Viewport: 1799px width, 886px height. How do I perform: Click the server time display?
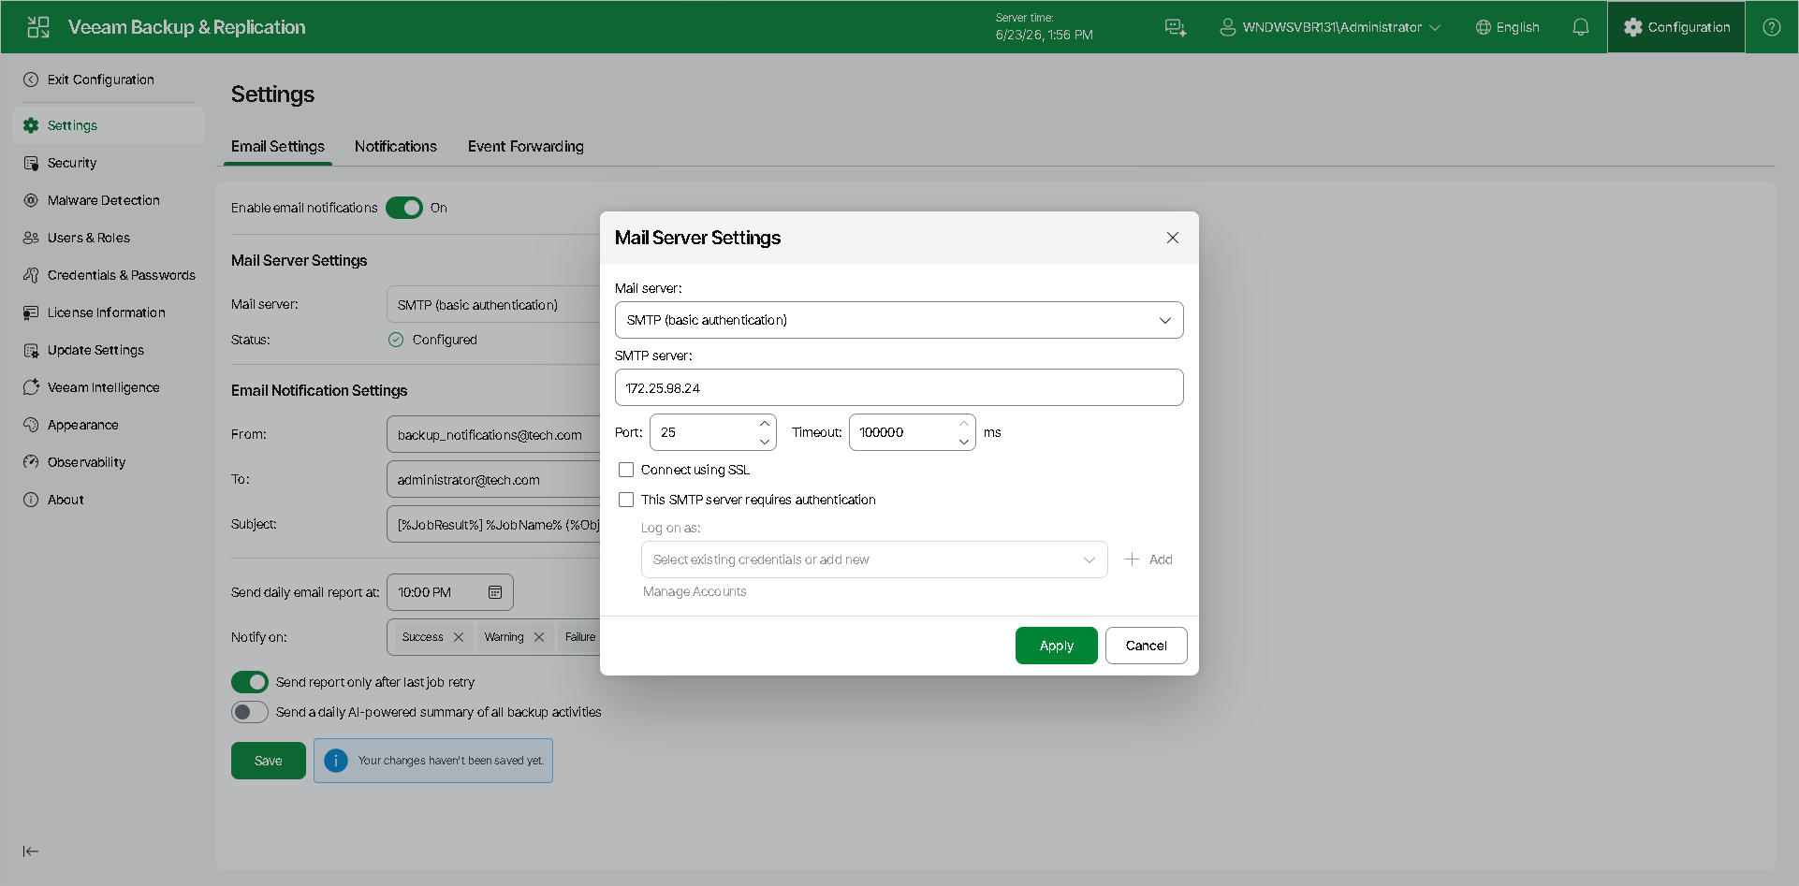1045,27
